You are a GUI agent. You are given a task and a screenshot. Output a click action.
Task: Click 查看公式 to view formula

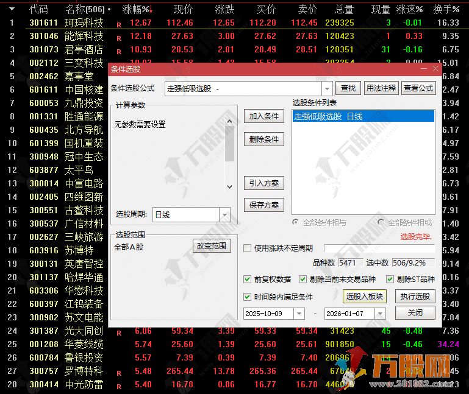(418, 88)
